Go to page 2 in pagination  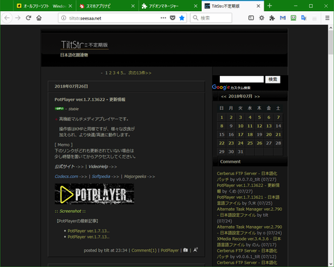110,73
